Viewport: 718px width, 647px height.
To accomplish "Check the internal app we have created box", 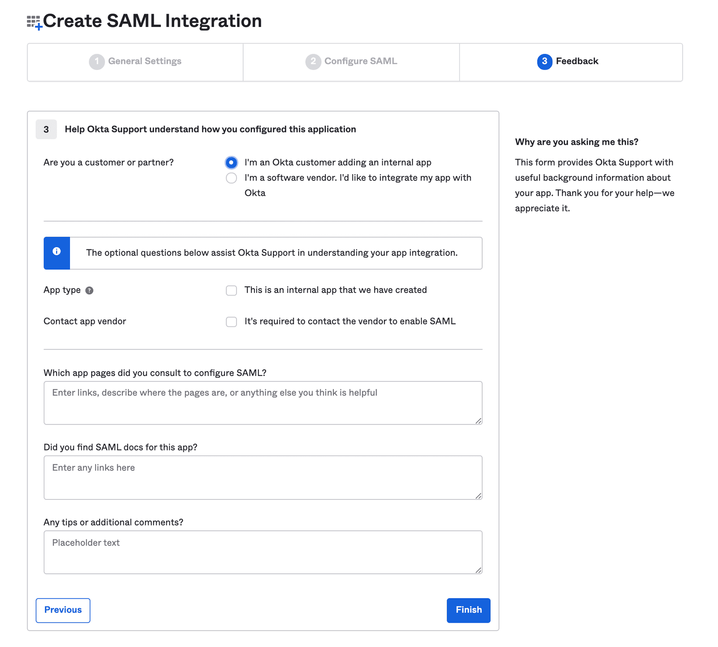I will [x=231, y=290].
